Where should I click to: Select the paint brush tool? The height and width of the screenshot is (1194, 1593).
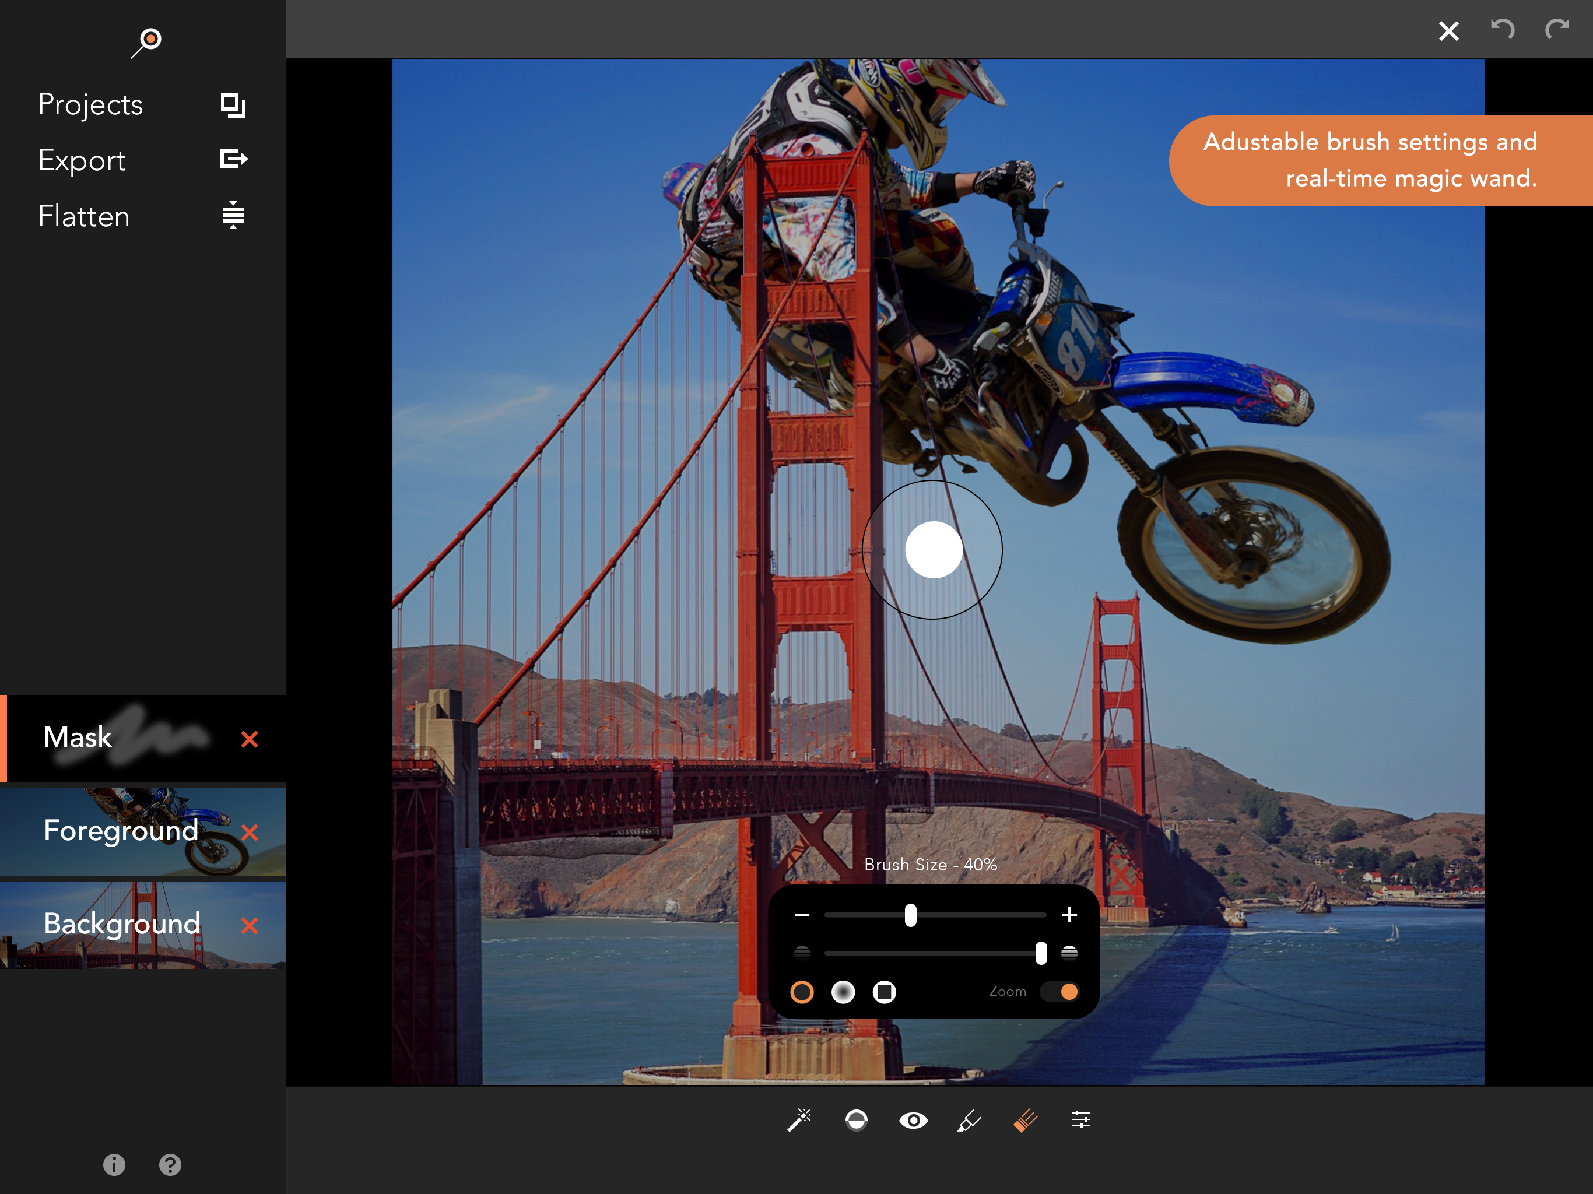point(969,1121)
